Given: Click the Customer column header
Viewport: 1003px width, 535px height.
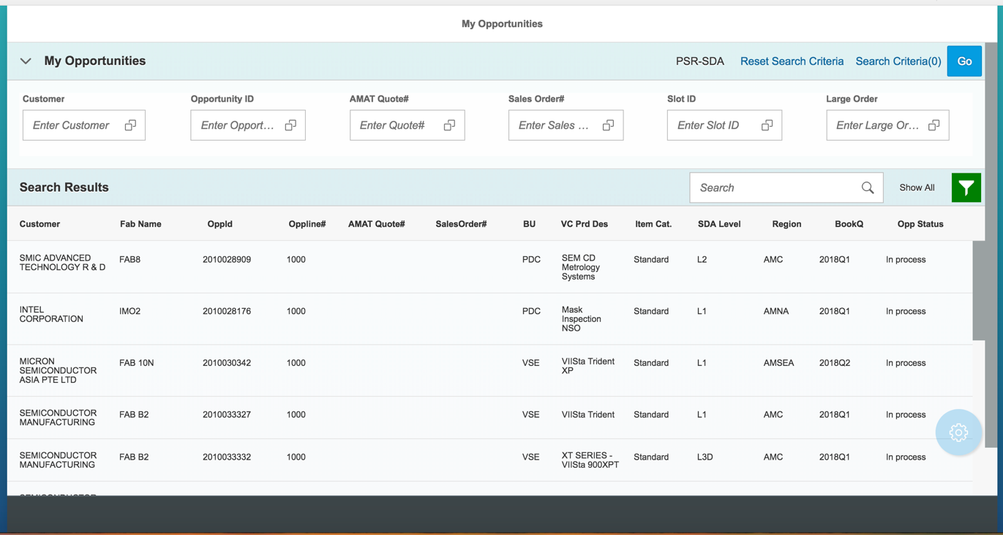Looking at the screenshot, I should (x=40, y=224).
